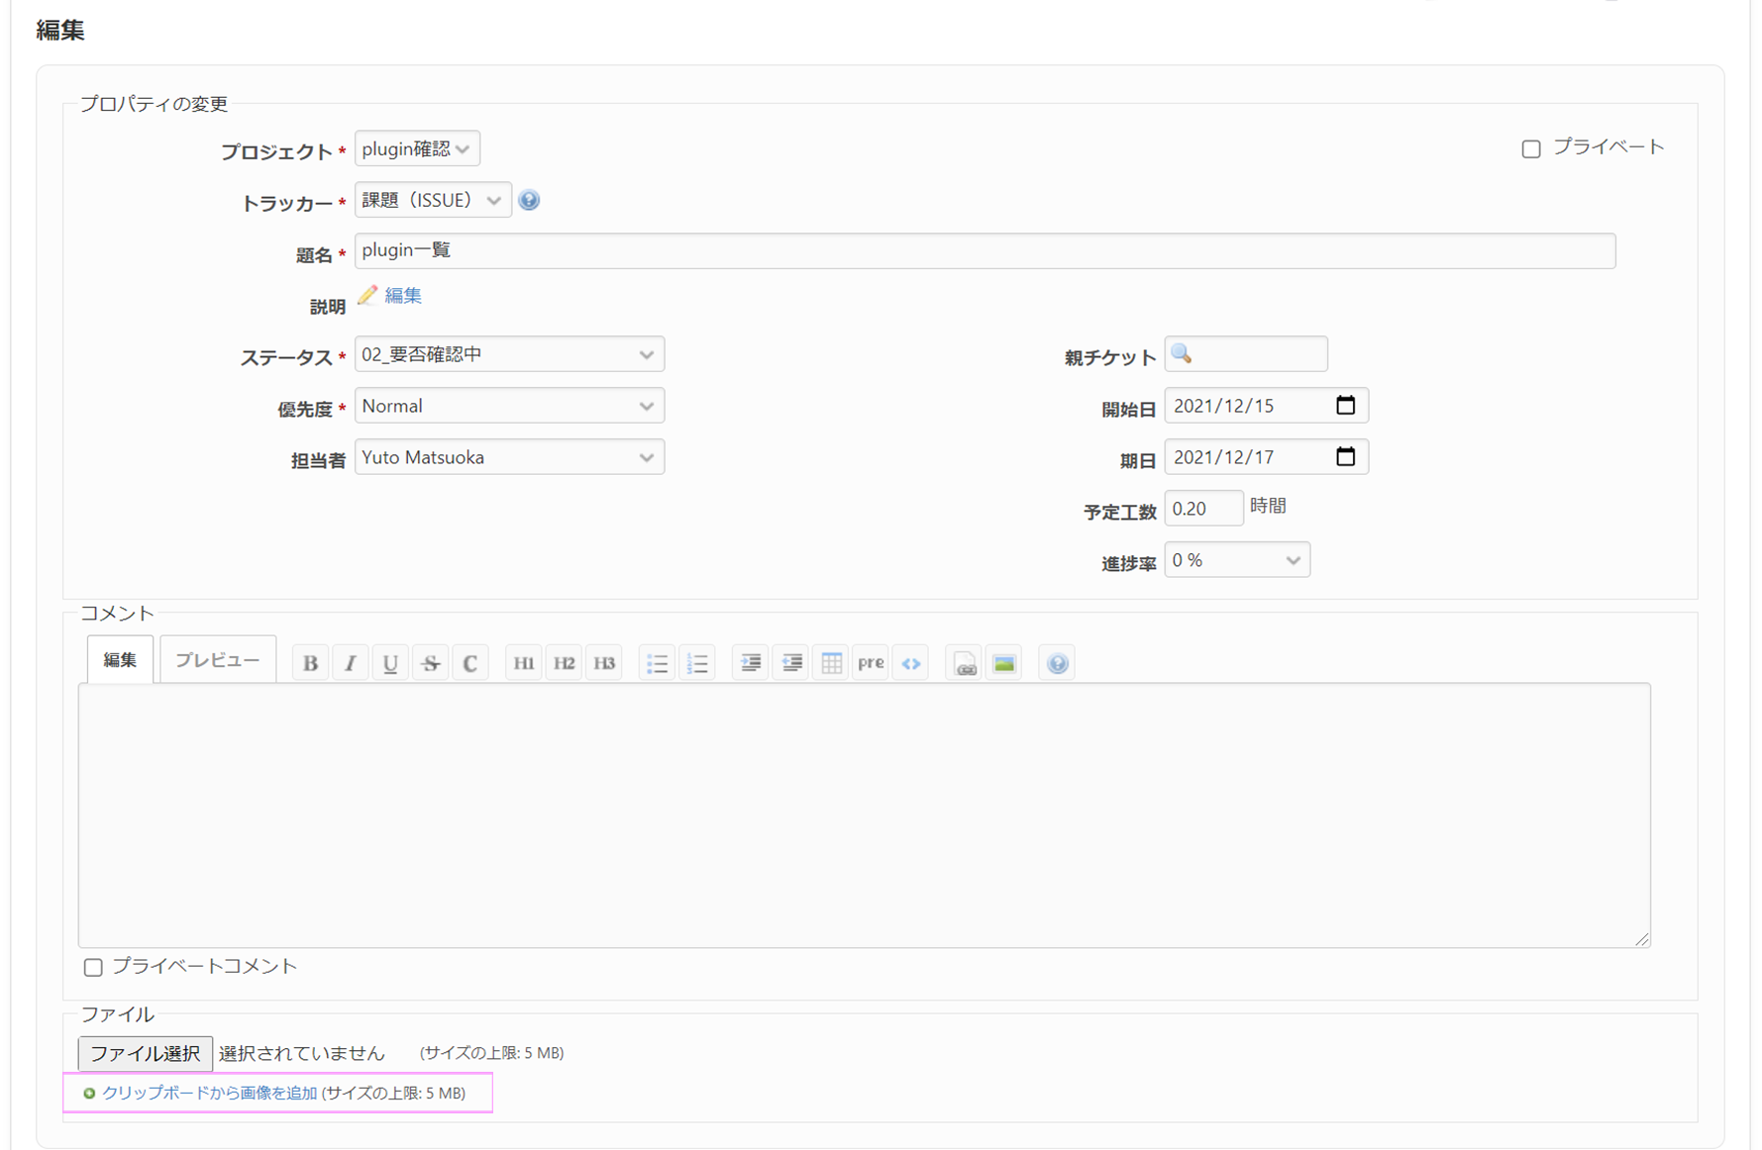Open the 優先度 dropdown showing Normal
This screenshot has width=1762, height=1150.
(509, 406)
